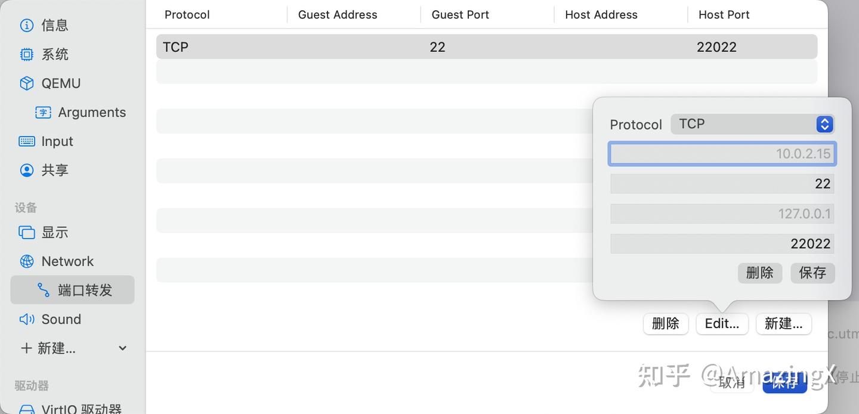Click the Input keyboard icon
This screenshot has width=859, height=414.
point(27,141)
